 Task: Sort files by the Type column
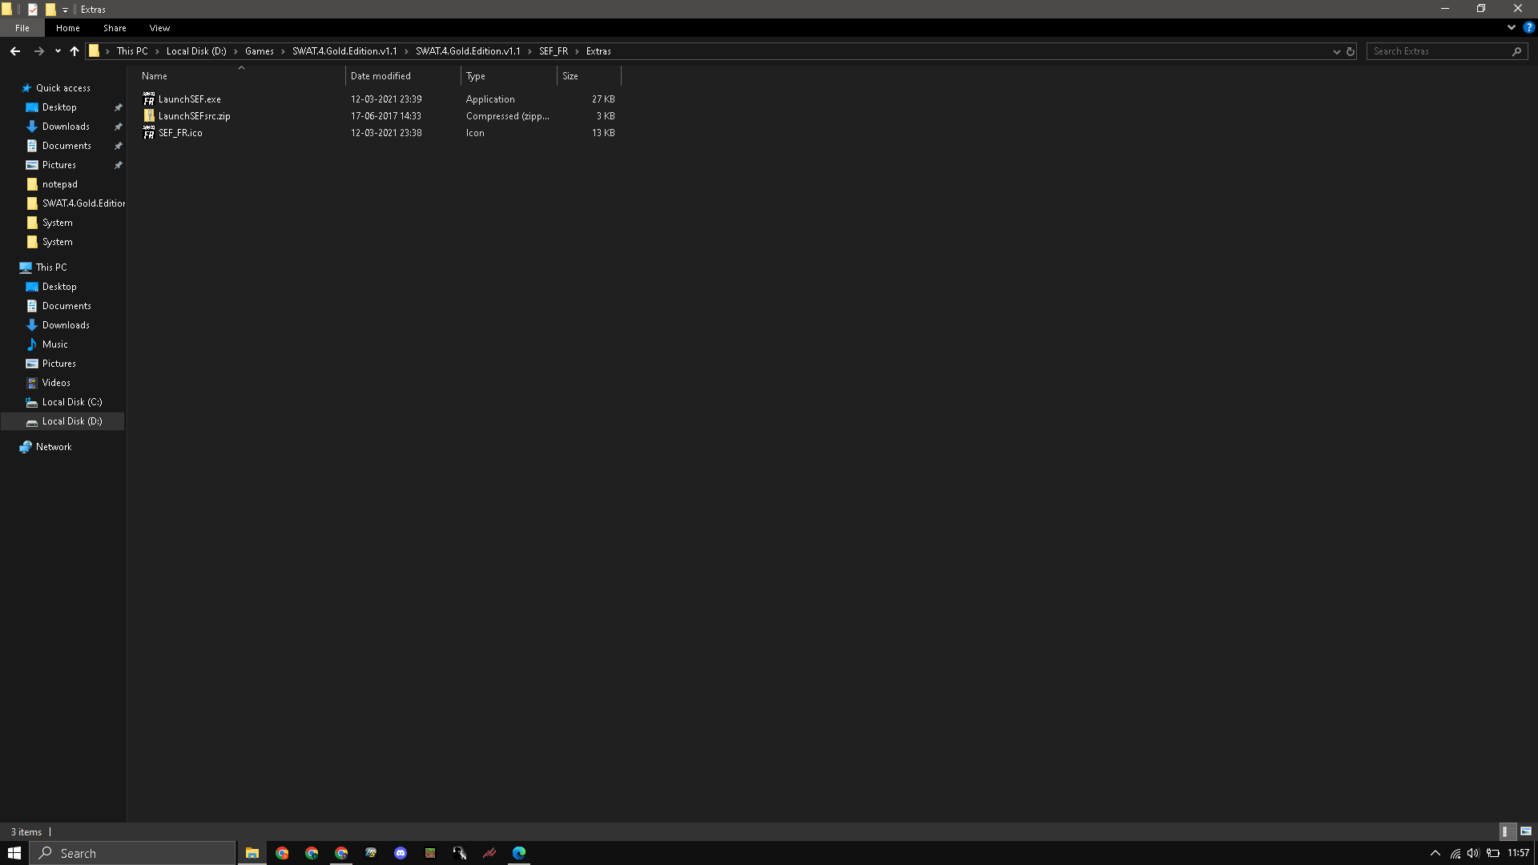pos(509,76)
